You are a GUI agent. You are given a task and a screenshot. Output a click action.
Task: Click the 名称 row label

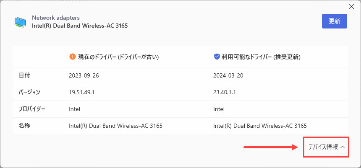[24, 126]
